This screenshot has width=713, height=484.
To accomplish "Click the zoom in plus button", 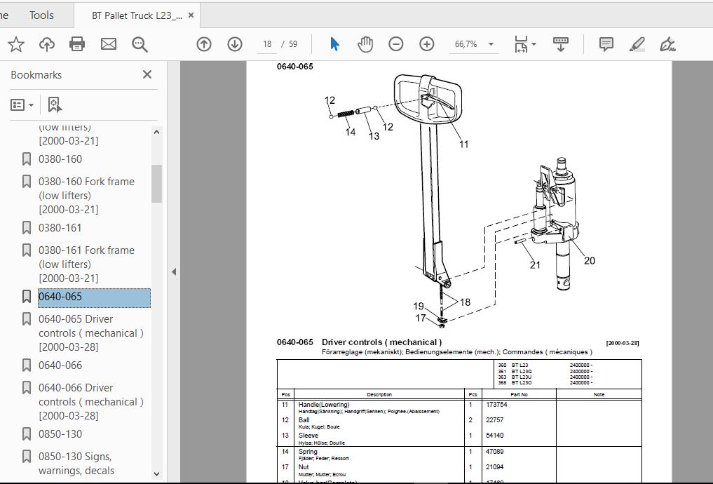I will [x=427, y=44].
